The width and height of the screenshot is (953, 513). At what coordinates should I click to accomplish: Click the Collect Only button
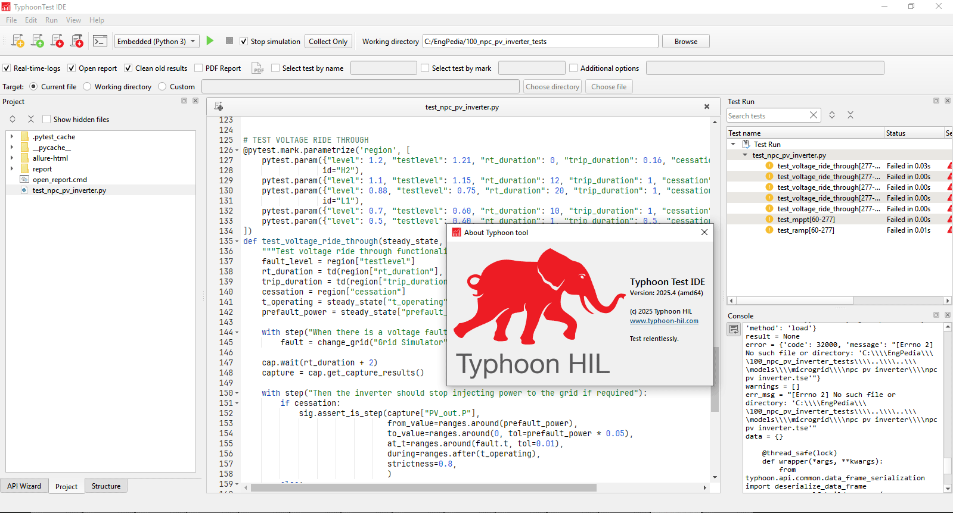click(328, 42)
